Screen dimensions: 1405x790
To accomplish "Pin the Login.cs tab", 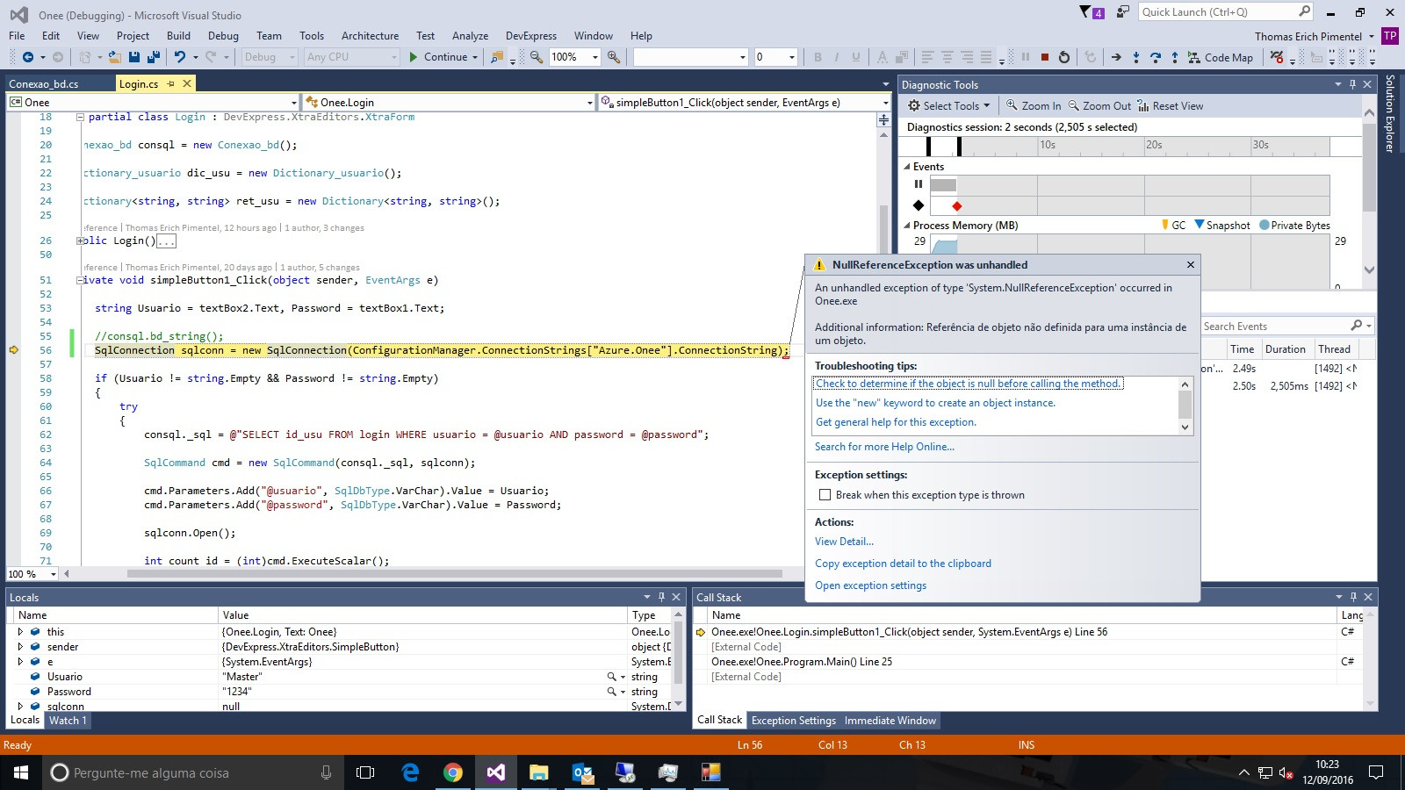I will coord(171,83).
